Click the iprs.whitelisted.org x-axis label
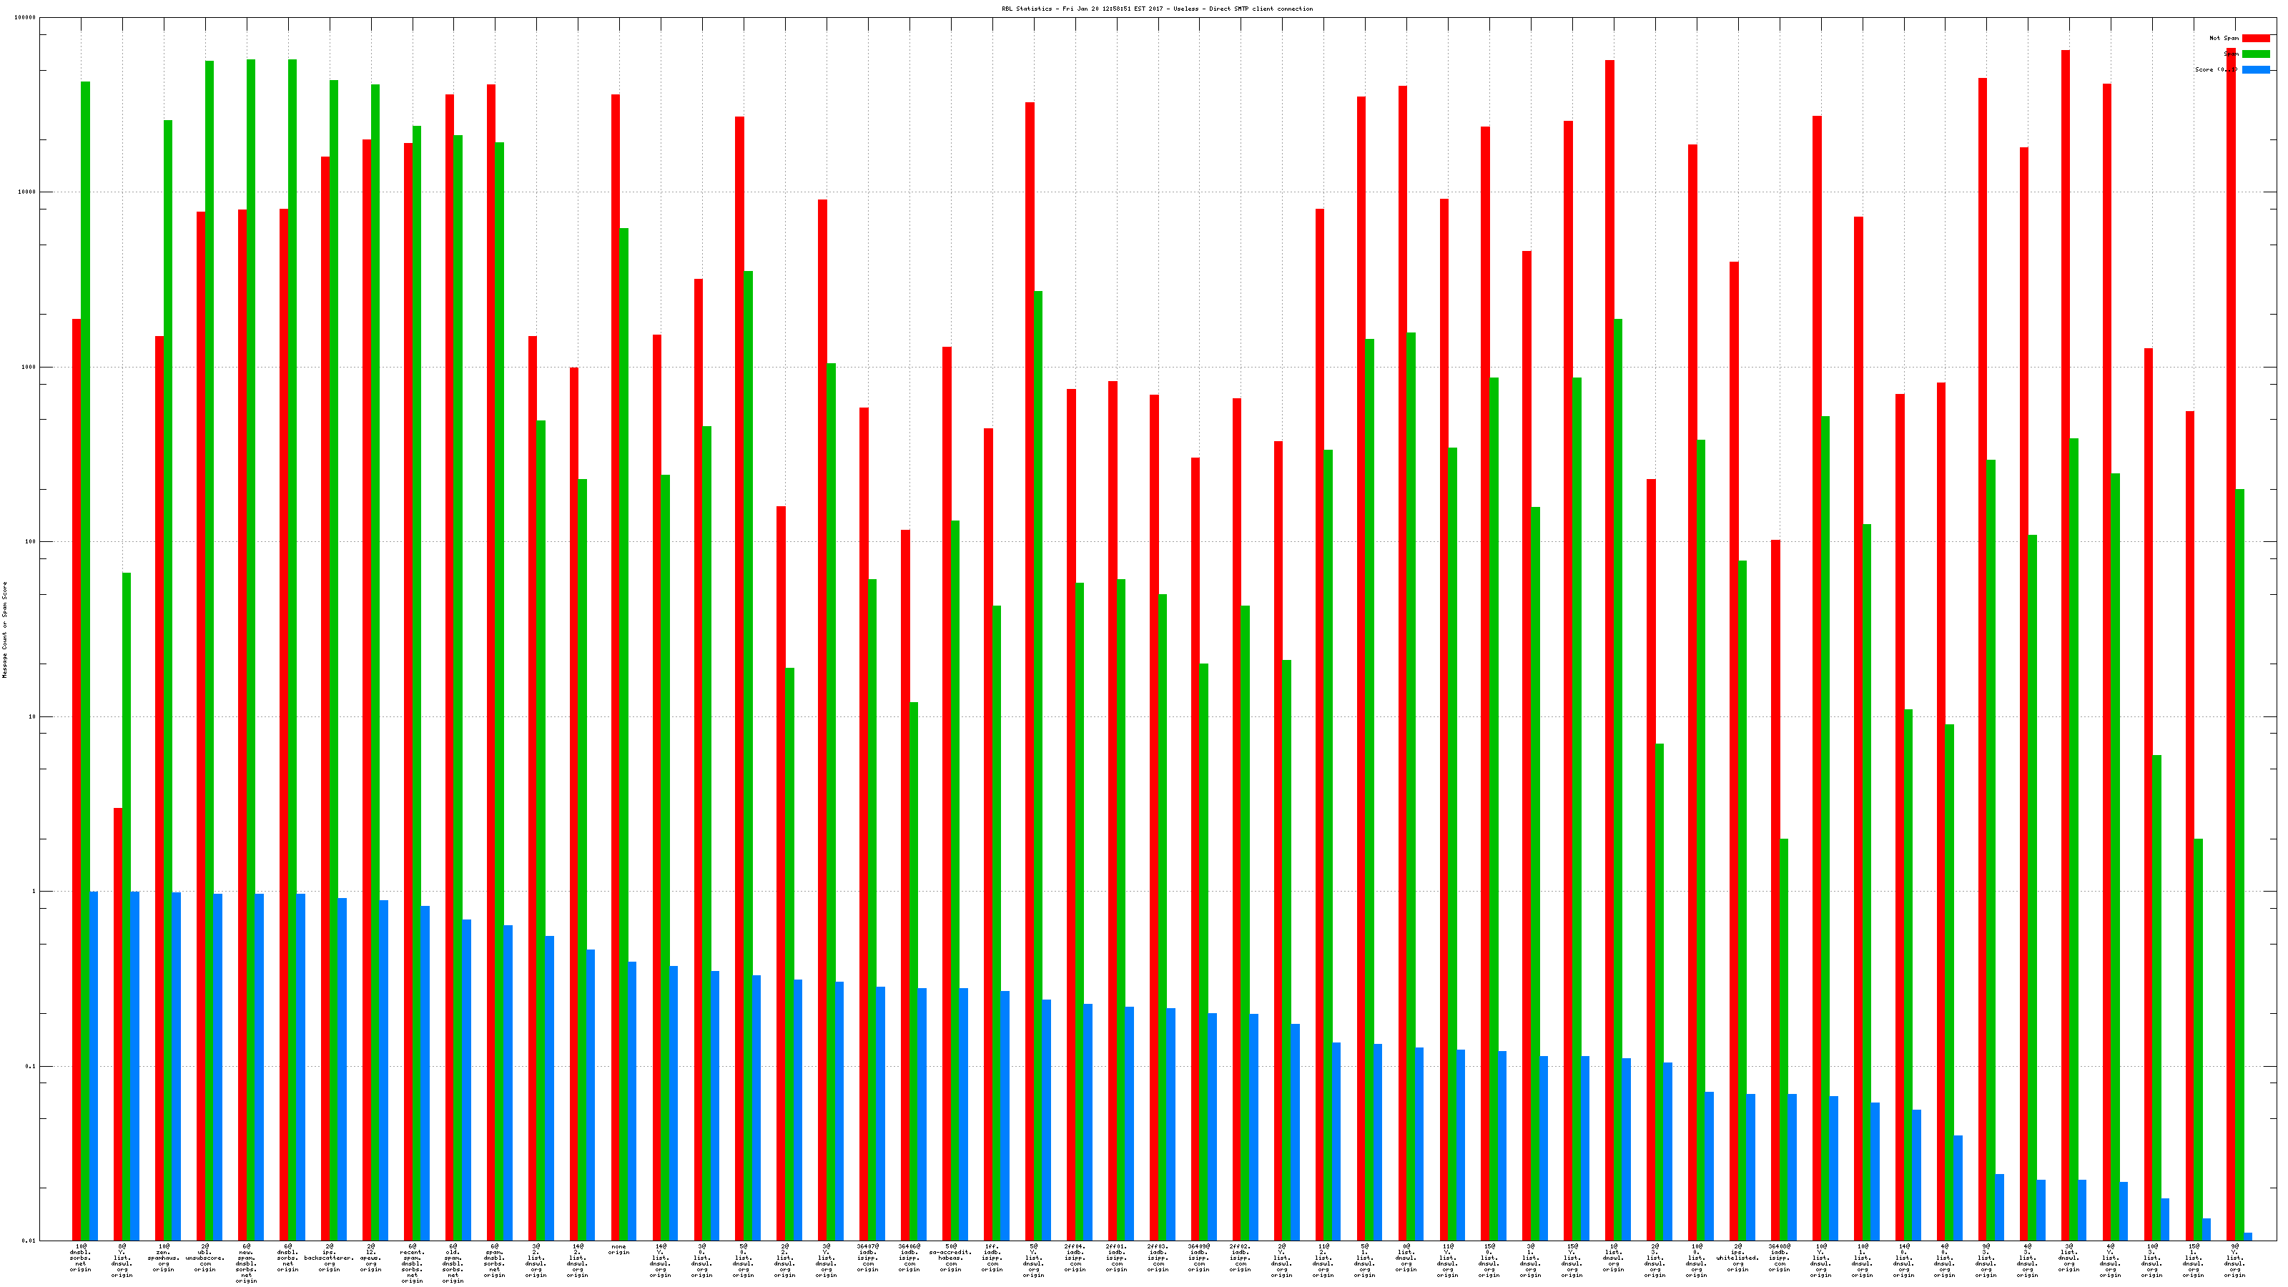2288x1287 pixels. coord(1737,1258)
